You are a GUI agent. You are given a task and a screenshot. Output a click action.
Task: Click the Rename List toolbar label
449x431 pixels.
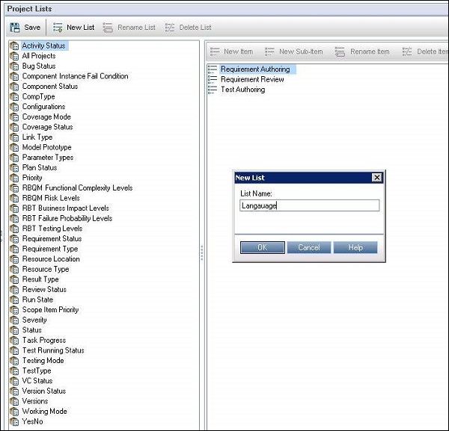tap(137, 28)
